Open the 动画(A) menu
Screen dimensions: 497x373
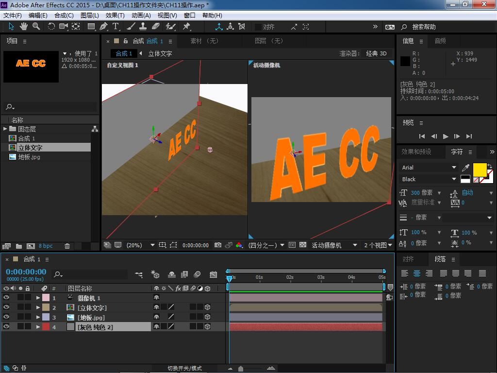141,15
